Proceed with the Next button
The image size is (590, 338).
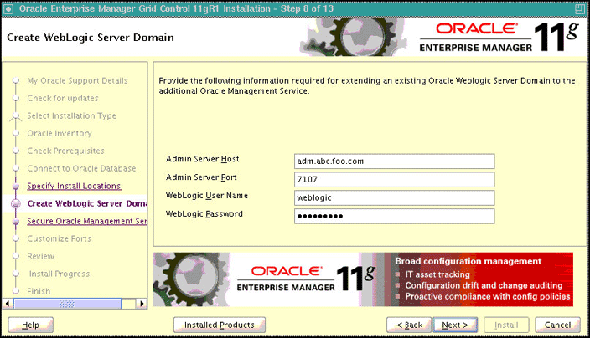click(455, 325)
